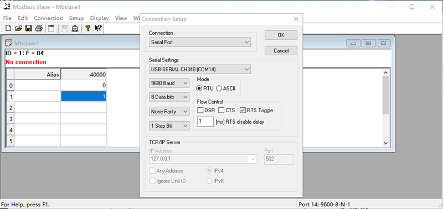Click the Mbslave1 child window document icon
The image size is (443, 209).
pos(9,43)
